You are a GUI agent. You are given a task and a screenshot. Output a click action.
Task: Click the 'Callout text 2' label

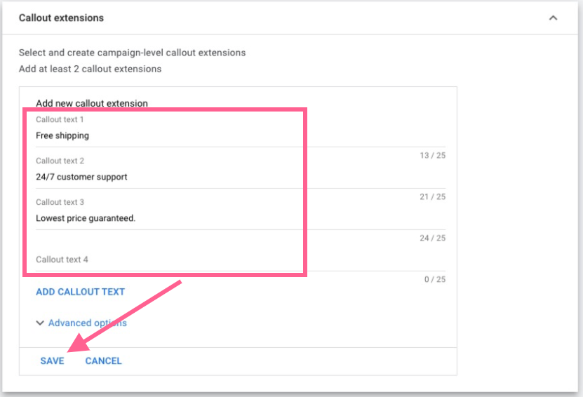pyautogui.click(x=60, y=161)
